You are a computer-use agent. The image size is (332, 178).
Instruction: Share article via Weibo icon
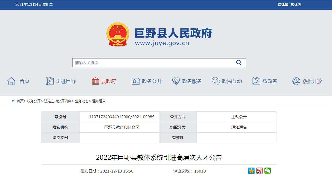(259, 171)
